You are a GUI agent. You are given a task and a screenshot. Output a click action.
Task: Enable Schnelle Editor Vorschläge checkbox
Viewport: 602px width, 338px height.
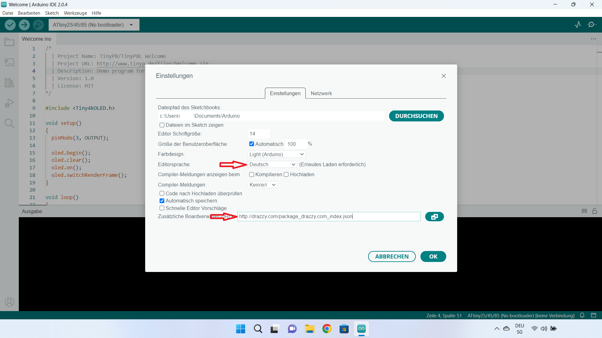[162, 208]
